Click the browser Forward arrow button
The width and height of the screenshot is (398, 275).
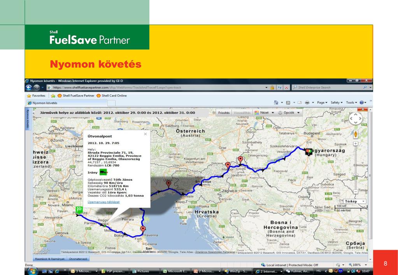coord(37,87)
